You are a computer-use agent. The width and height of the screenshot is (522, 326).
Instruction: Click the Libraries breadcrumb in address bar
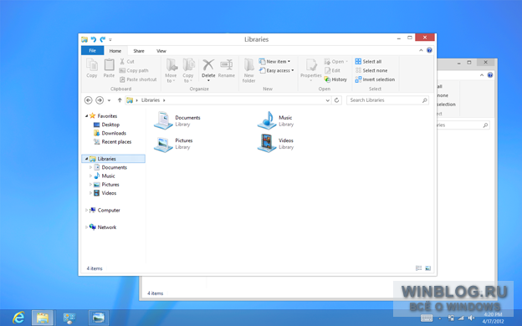[x=151, y=100]
